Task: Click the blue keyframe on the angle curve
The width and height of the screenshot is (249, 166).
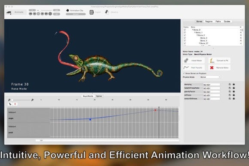Action: [x=90, y=119]
